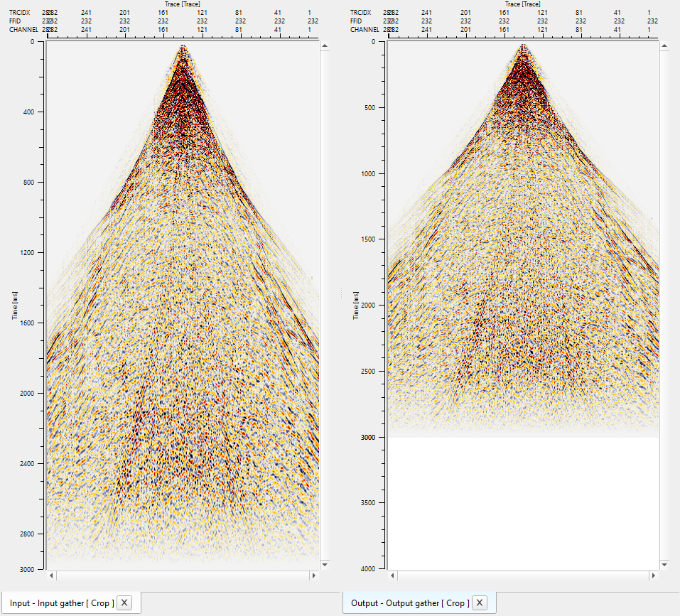Click the FFID header label in Output panel

[355, 21]
